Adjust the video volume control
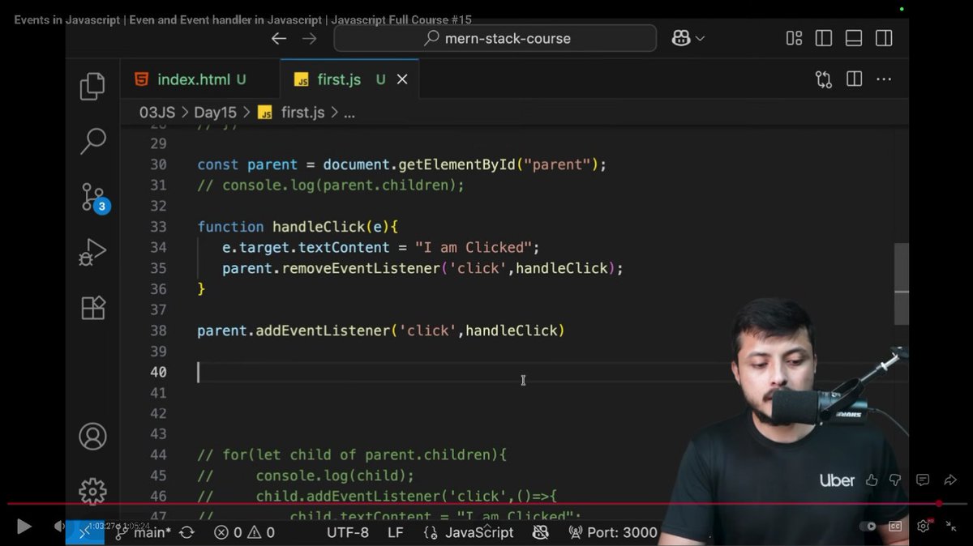This screenshot has width=973, height=546. tap(58, 526)
